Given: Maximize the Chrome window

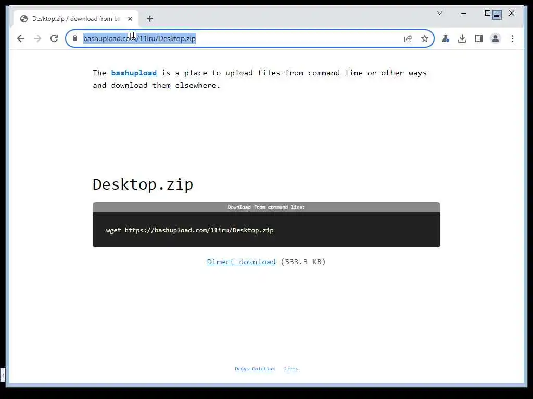Looking at the screenshot, I should 487,13.
